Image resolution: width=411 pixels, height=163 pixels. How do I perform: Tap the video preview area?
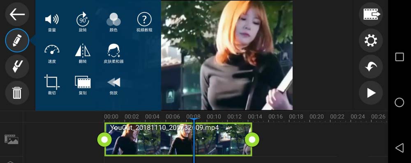coord(227,55)
